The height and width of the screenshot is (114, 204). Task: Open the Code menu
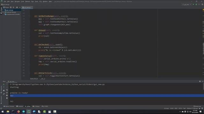pos(23,1)
